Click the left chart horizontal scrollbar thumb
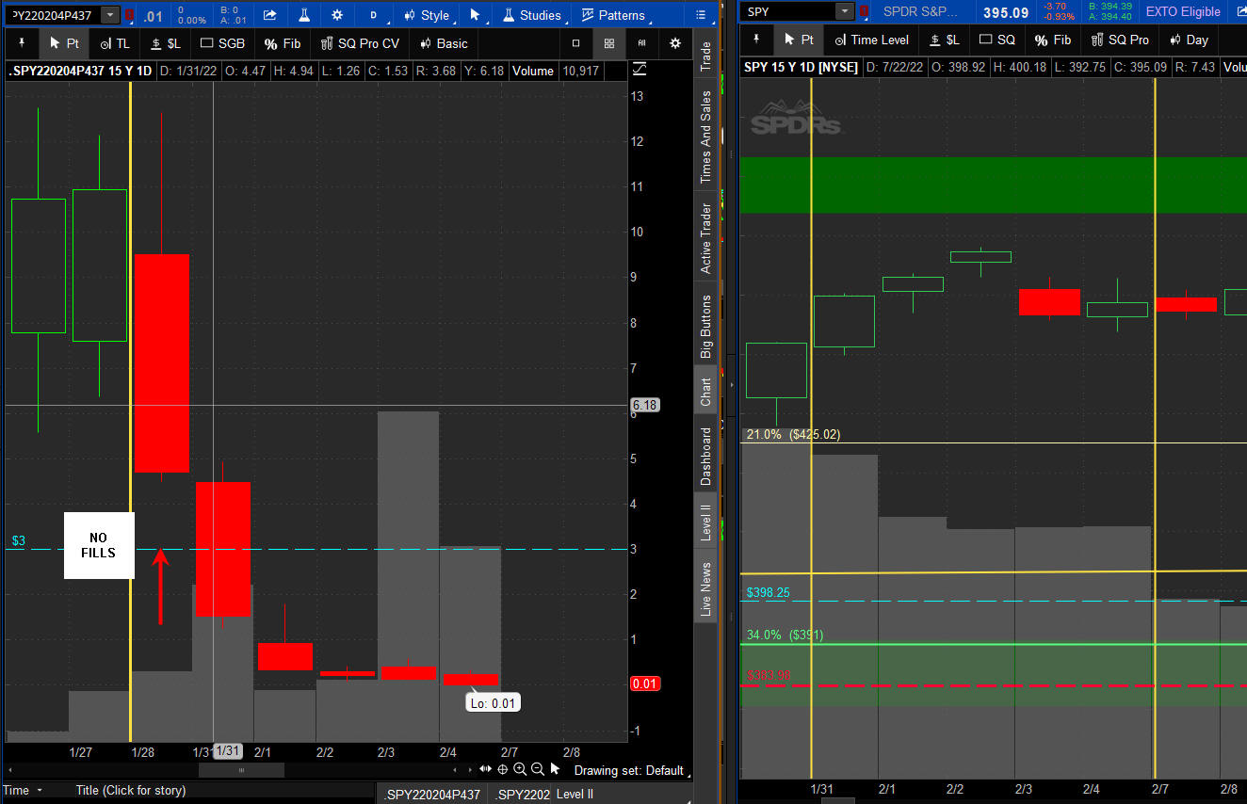The width and height of the screenshot is (1247, 804). coord(241,770)
